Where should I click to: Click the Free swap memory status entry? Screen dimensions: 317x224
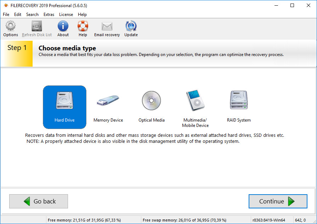pos(185,220)
